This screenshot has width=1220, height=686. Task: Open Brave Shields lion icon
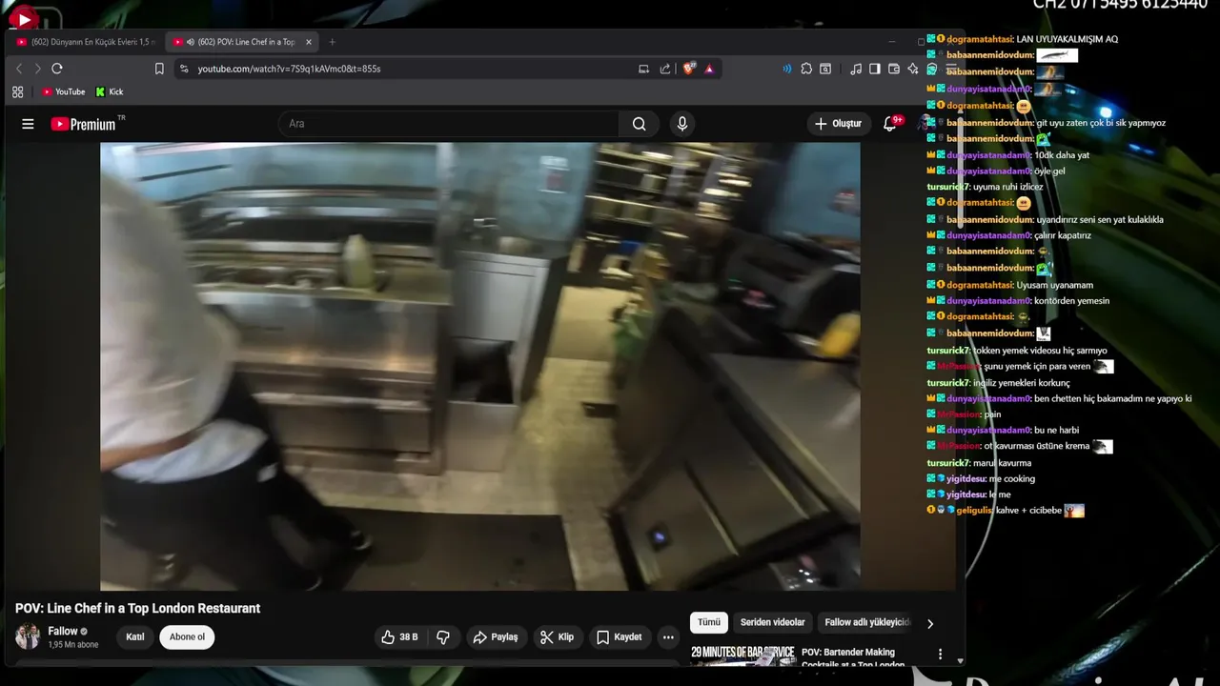point(689,69)
